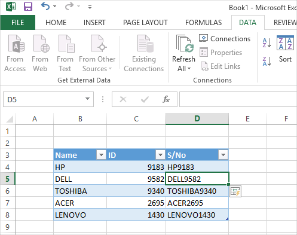Click the Quick Analysis icon beside the table
This screenshot has width=297, height=235.
235,191
